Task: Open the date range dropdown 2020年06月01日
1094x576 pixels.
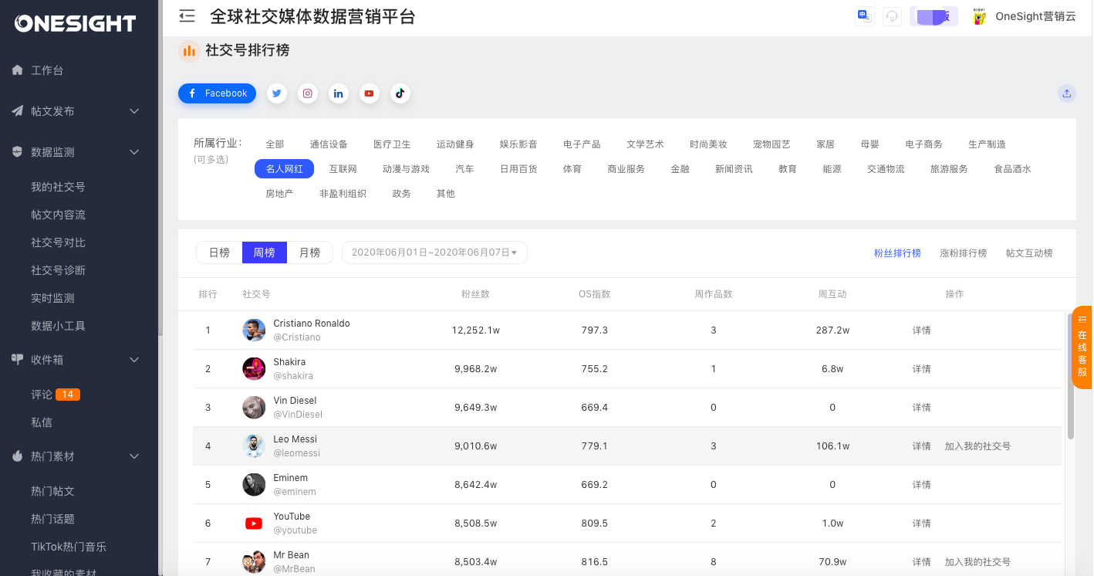Action: click(x=434, y=252)
